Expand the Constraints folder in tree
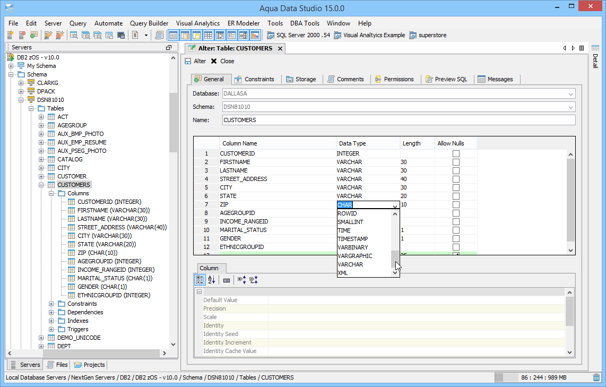The image size is (606, 387). (x=51, y=304)
